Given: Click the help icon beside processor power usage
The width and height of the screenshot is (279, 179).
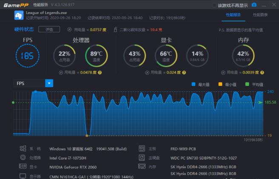Looking at the screenshot, I should coord(100,73).
